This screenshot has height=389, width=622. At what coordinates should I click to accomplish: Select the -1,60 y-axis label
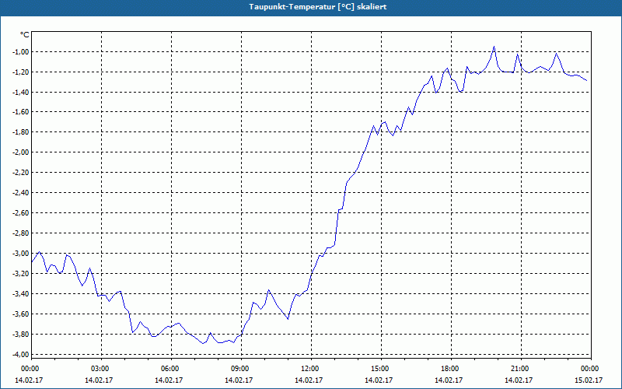pyautogui.click(x=21, y=112)
